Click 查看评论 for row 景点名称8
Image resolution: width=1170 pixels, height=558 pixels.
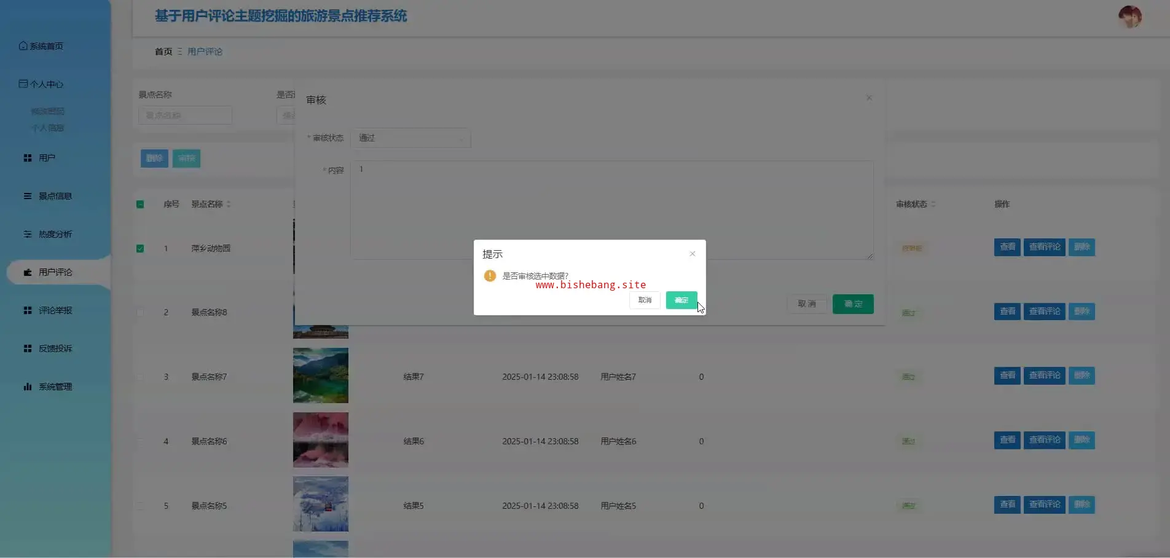(1045, 312)
